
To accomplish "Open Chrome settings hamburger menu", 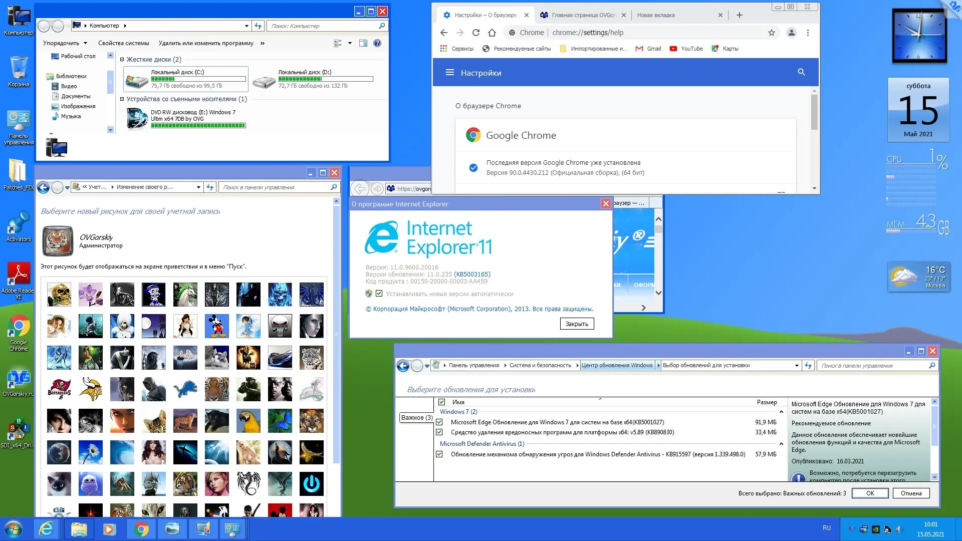I will pos(450,73).
